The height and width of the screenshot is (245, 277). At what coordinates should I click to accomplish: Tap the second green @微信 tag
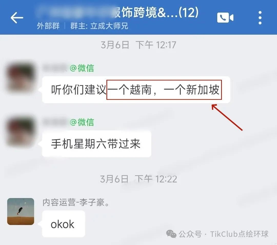coord(82,122)
